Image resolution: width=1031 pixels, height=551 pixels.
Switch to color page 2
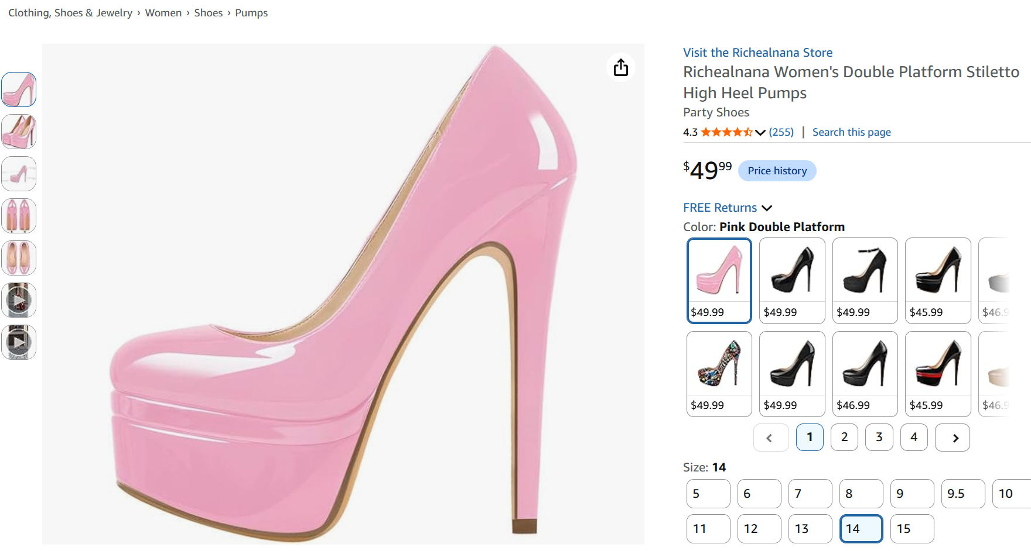(845, 438)
